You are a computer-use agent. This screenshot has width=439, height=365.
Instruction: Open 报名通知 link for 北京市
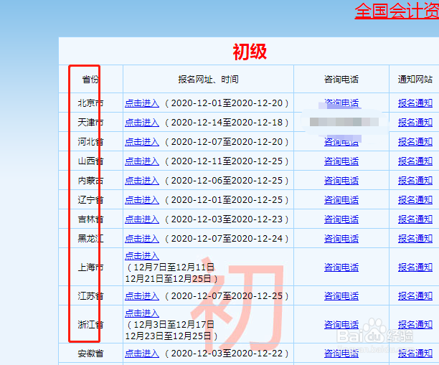point(415,103)
